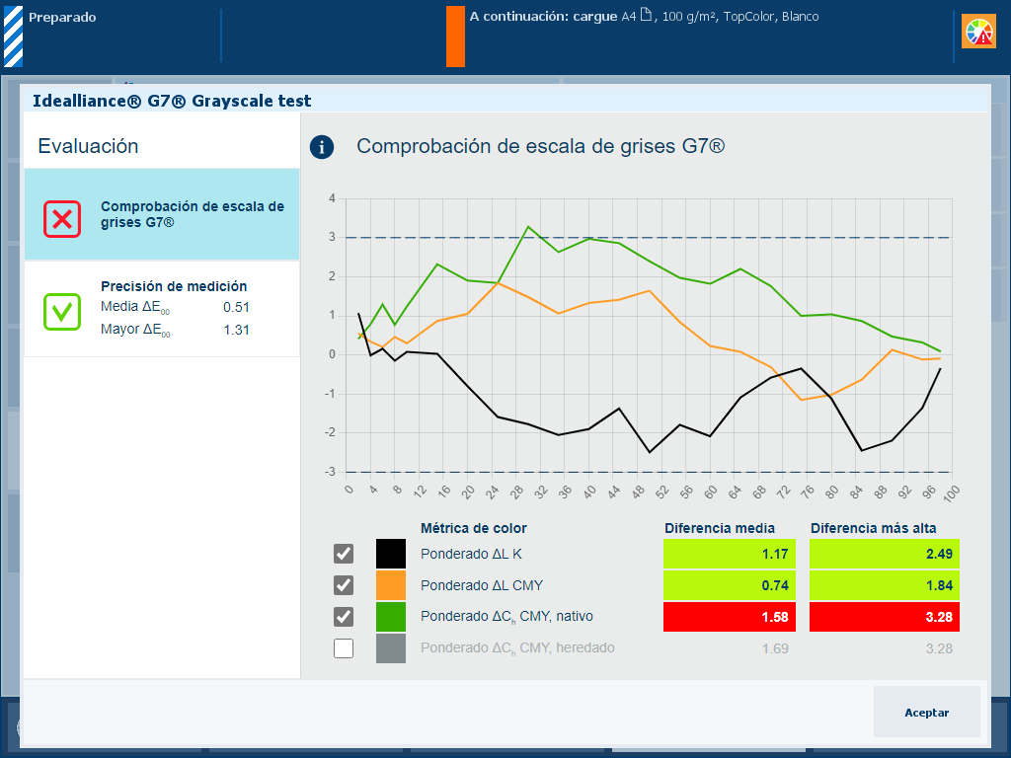The height and width of the screenshot is (758, 1011).
Task: Click the Idealliance® G7® Grayscale test title
Action: pyautogui.click(x=172, y=101)
